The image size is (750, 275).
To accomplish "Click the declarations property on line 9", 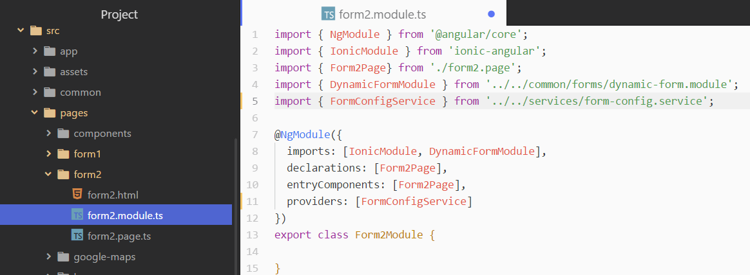I will click(325, 168).
